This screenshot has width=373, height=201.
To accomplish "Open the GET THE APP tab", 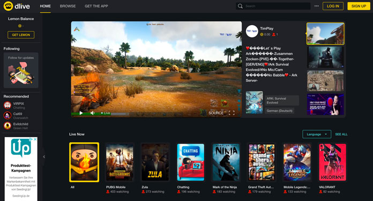I will (96, 6).
